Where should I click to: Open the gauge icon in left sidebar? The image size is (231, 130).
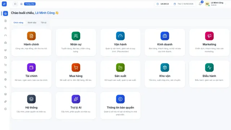pyautogui.click(x=5, y=35)
